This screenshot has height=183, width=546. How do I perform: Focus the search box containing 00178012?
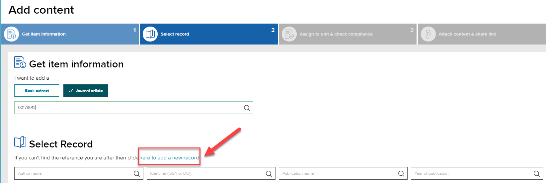click(134, 108)
